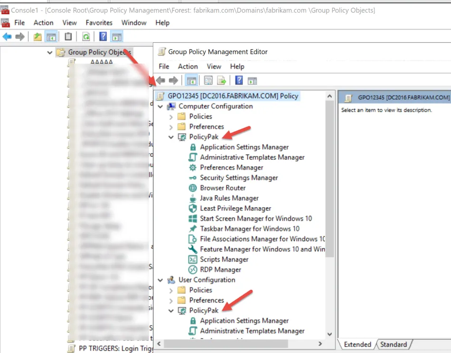Expand the Policies folder under Computer Configuration
451x353 pixels.
(171, 117)
